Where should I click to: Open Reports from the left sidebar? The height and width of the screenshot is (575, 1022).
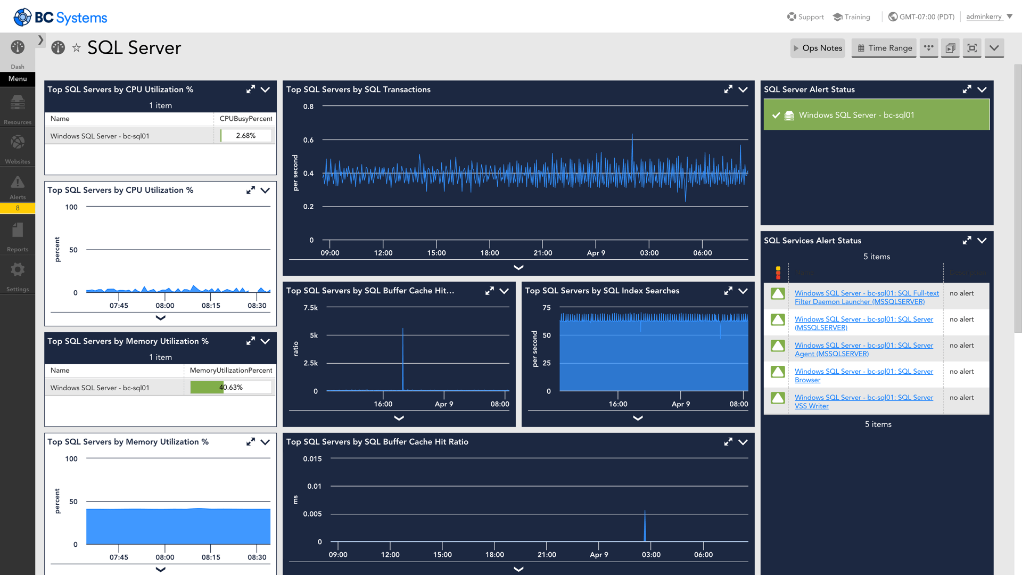18,235
